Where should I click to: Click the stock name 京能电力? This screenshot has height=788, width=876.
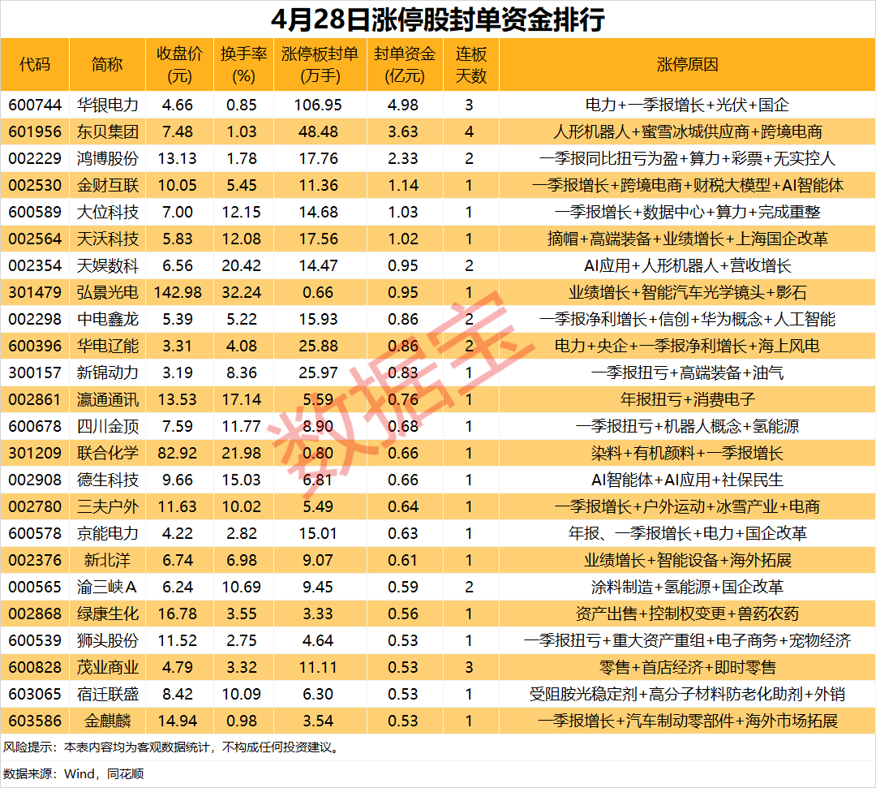[107, 534]
